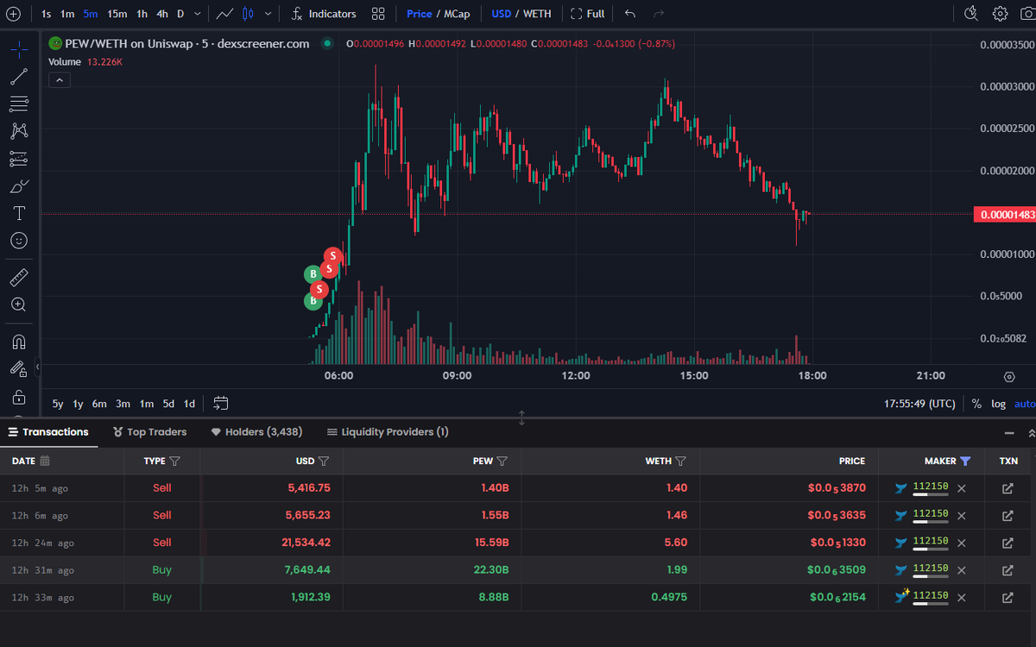Add a symbol with the plus circle icon

(x=13, y=14)
